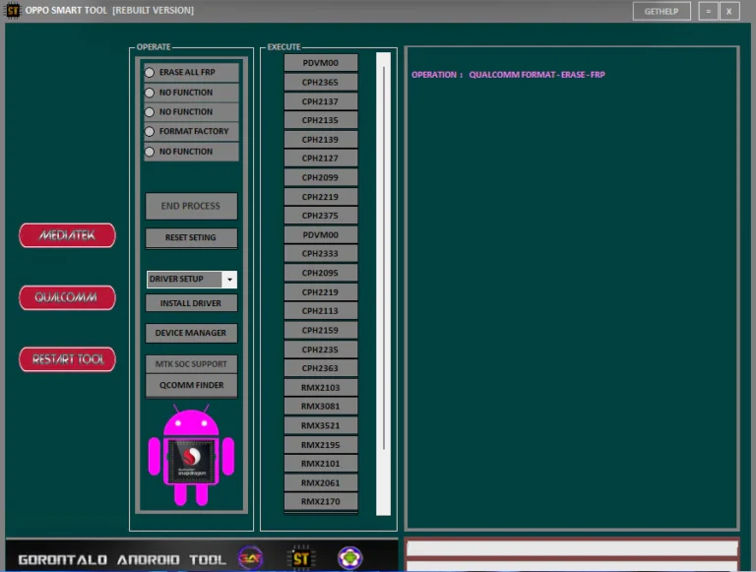This screenshot has width=756, height=572.
Task: Execute on model CPH2159
Action: click(321, 331)
